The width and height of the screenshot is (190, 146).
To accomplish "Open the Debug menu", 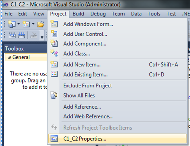I will point(98,14).
